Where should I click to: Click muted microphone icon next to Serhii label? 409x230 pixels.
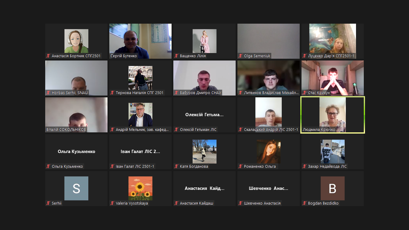click(48, 203)
